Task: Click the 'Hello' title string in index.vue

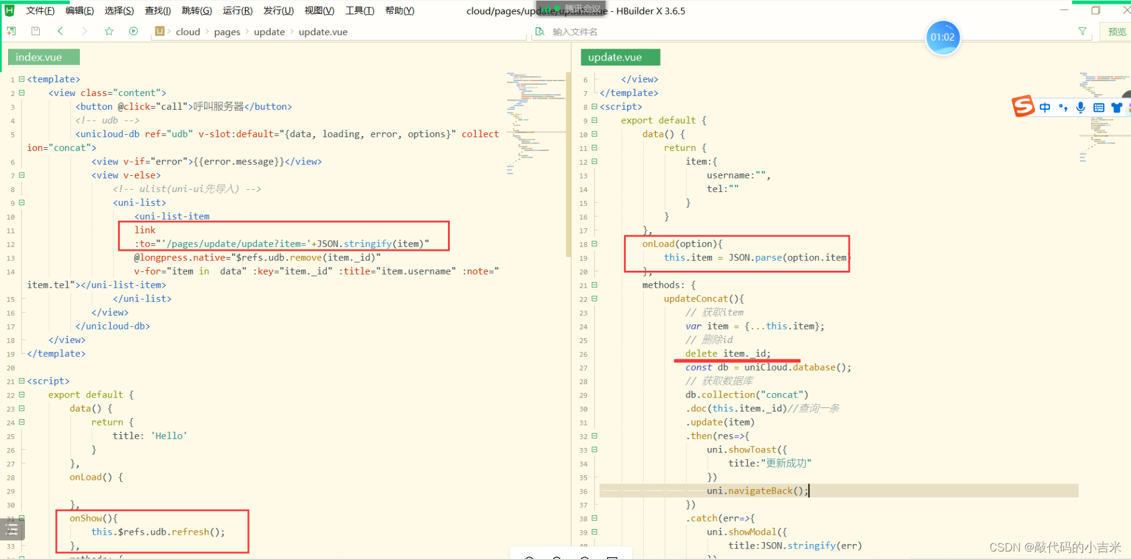Action: click(169, 436)
